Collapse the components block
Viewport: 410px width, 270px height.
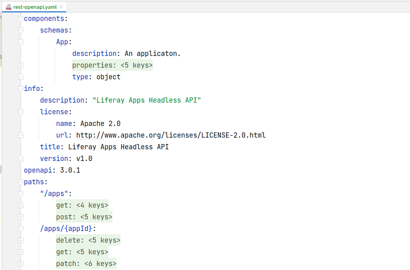point(21,19)
